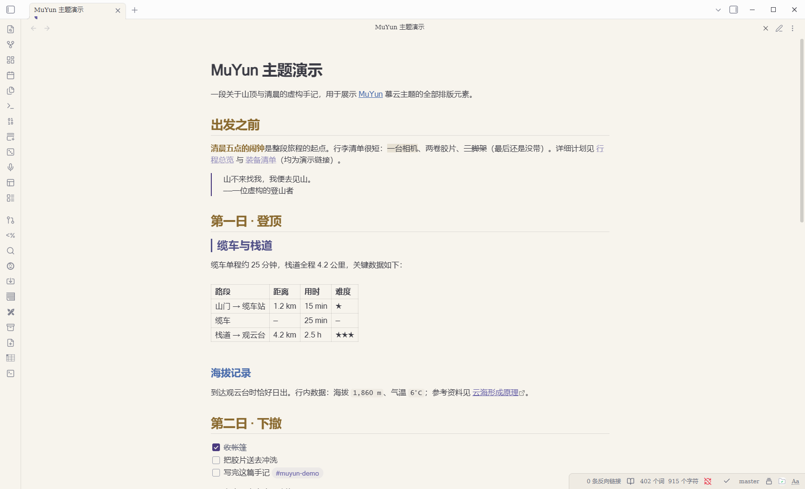805x489 pixels.
Task: Click the #muyun-demo tag
Action: pos(297,473)
